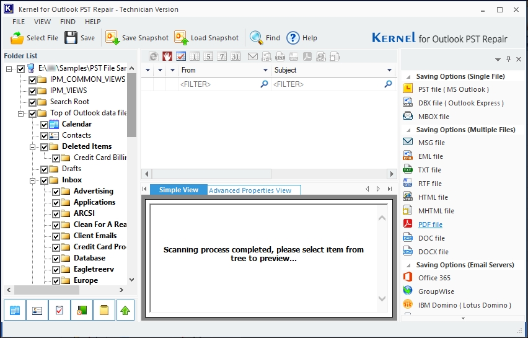This screenshot has height=338, width=528.
Task: Click the RTF export icon in list toolbar
Action: [294, 56]
